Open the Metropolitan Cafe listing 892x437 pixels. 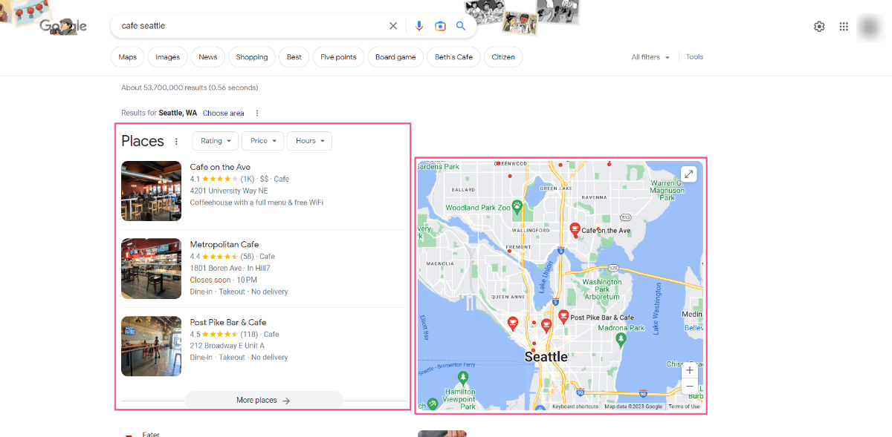point(224,245)
